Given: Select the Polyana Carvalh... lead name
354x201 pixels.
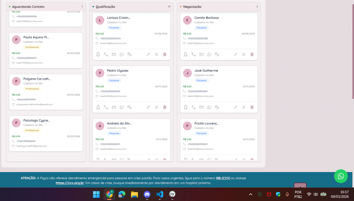Looking at the screenshot, I should point(37,79).
